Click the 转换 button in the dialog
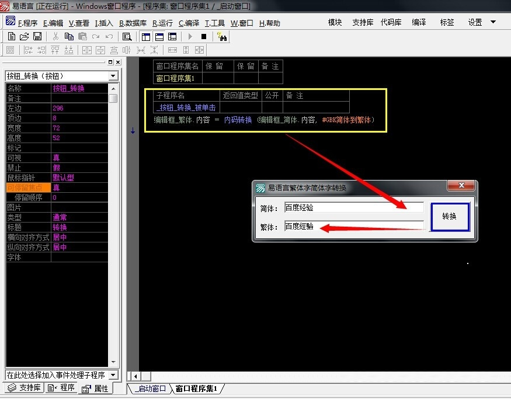Screen dimensions: 511x399 450,217
